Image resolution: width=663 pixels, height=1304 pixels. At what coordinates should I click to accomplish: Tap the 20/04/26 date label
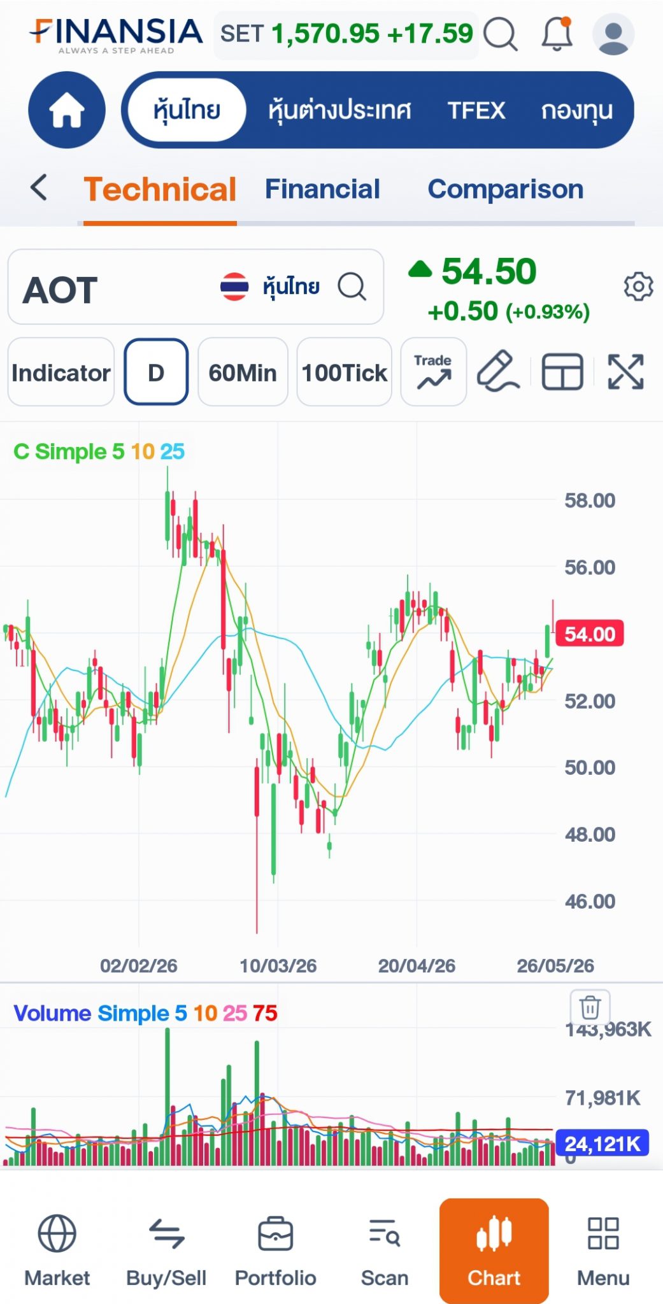[417, 966]
